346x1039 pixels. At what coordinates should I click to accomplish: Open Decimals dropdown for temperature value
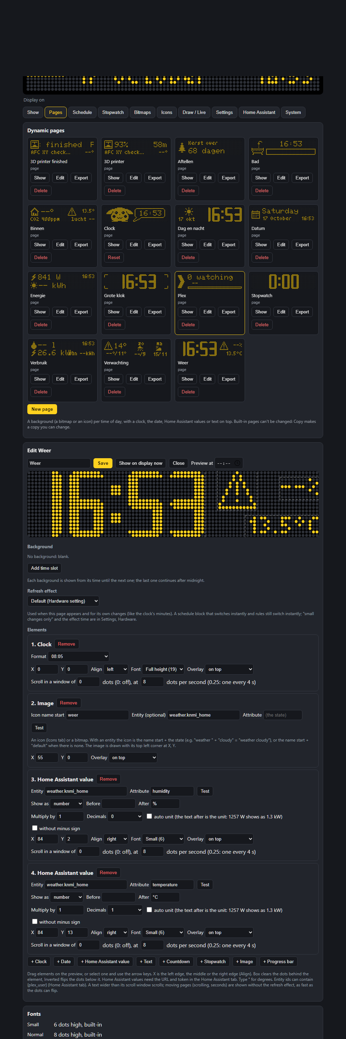125,910
